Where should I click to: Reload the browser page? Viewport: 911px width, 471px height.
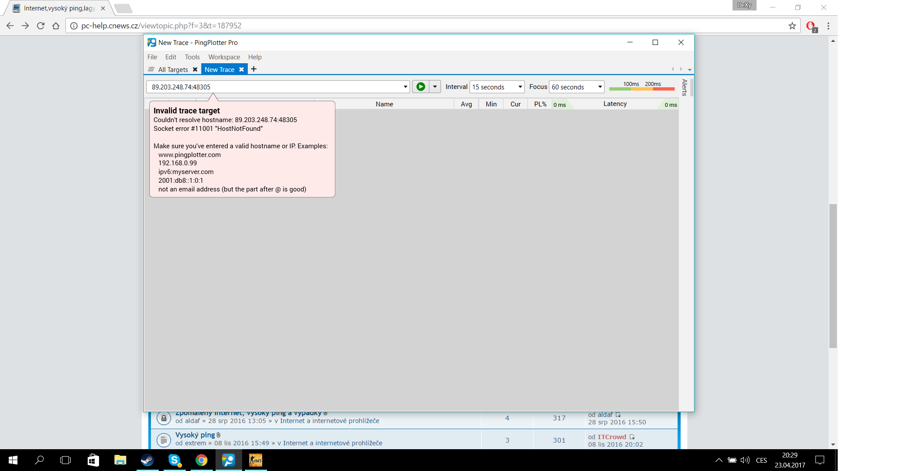click(41, 26)
